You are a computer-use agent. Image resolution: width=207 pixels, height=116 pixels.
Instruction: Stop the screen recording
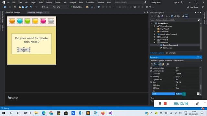click(165, 103)
